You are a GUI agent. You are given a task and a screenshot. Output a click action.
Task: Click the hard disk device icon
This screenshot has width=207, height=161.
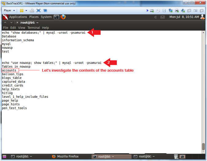click(152, 11)
